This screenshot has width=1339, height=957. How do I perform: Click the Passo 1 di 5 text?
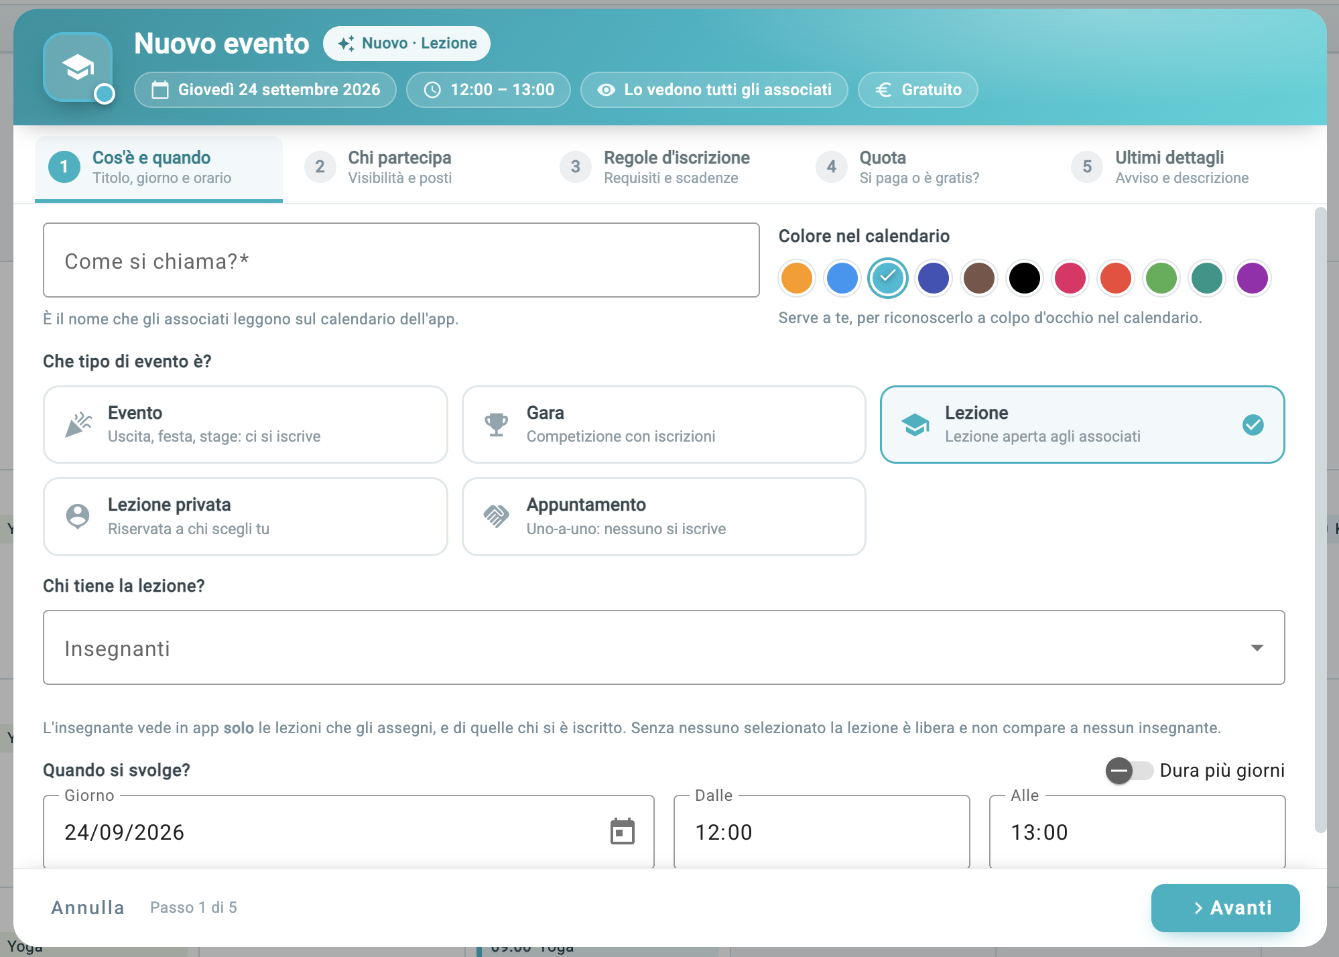click(194, 907)
